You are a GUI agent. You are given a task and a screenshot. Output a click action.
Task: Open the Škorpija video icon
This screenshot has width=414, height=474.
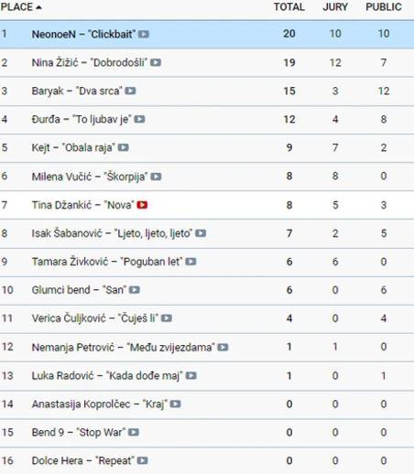pos(156,177)
